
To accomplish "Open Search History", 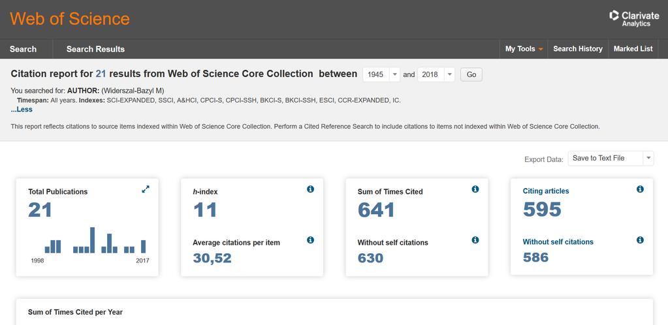I will tap(578, 49).
